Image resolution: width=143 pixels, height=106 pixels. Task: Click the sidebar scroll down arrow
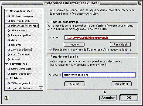[41, 88]
